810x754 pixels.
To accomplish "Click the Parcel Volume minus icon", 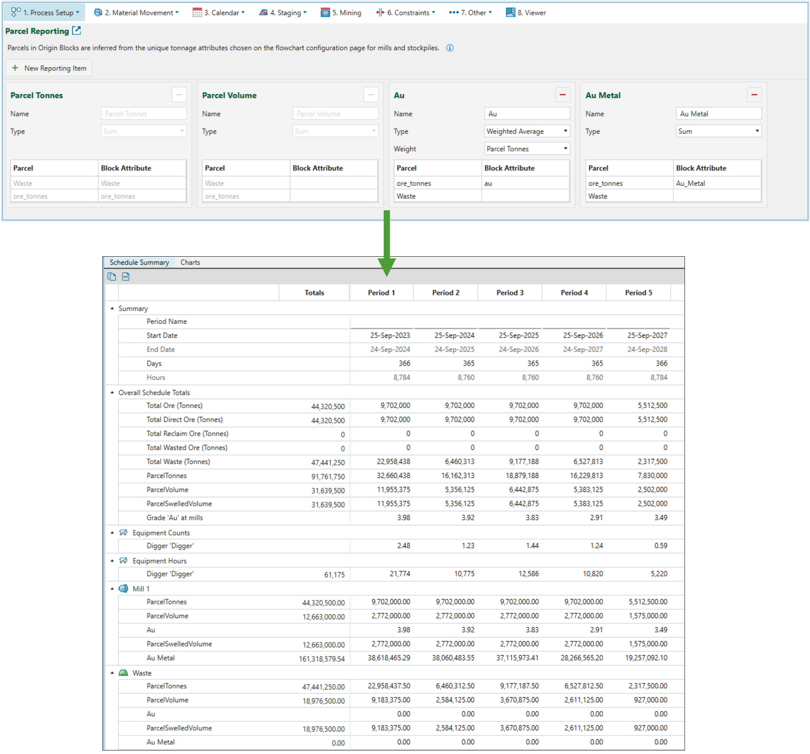I will [371, 95].
